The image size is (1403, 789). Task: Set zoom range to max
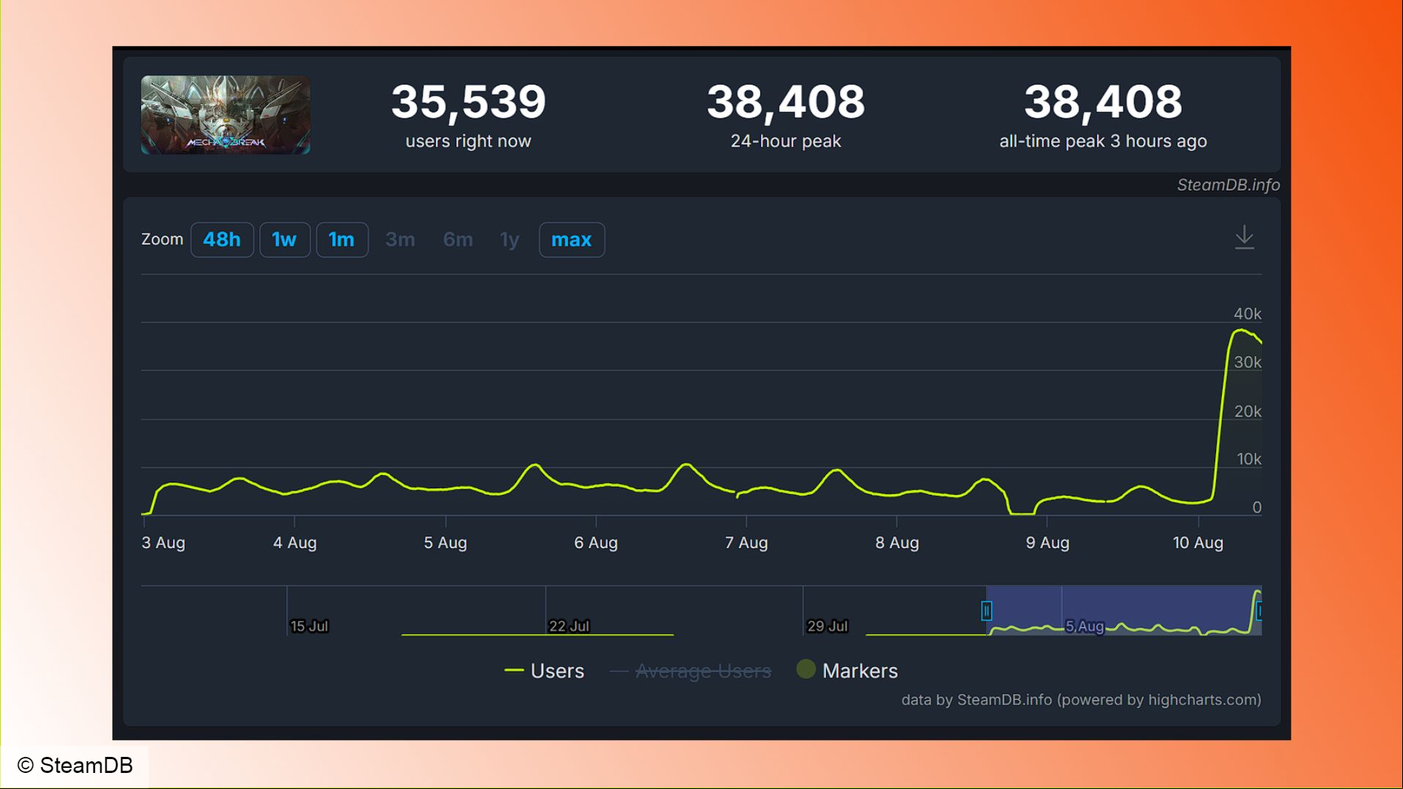572,239
